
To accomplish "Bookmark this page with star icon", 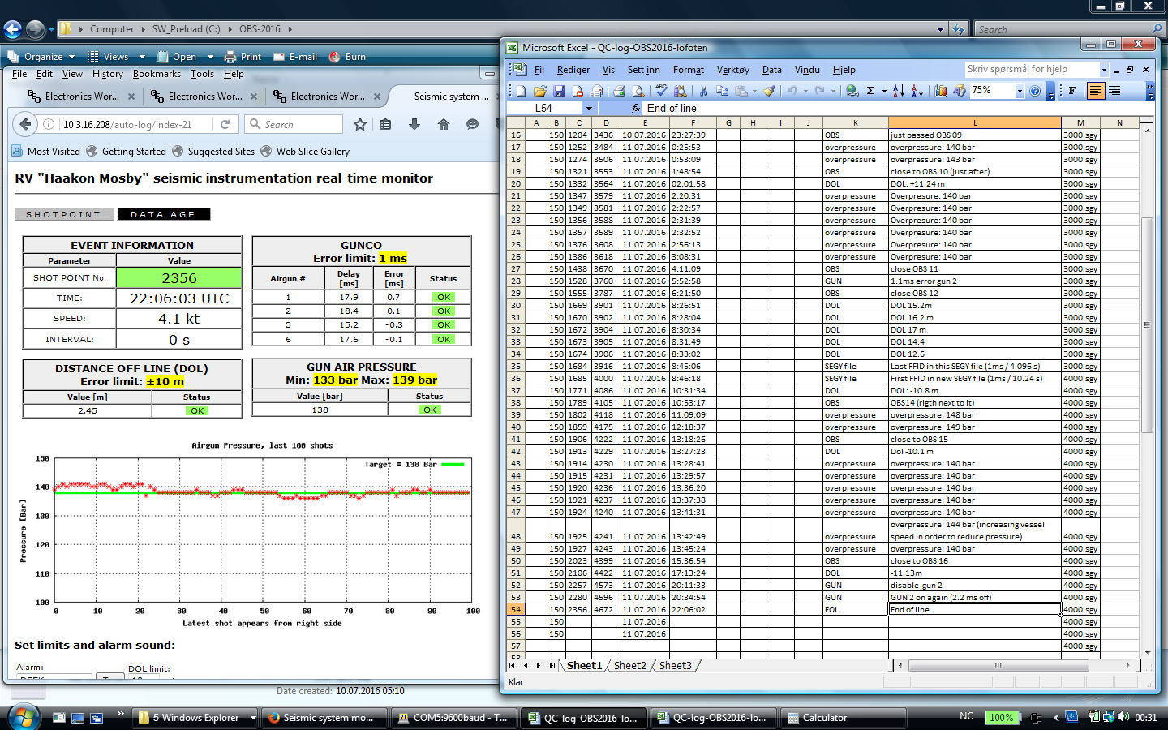I will pos(360,124).
